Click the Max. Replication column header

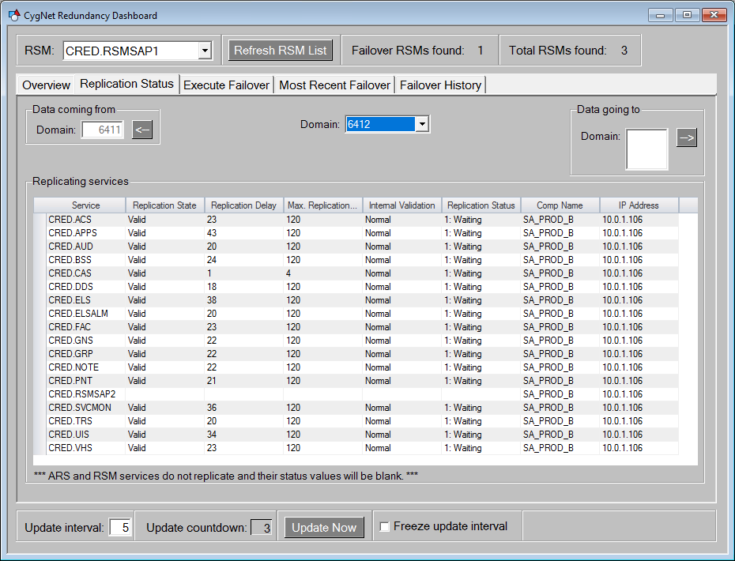[x=322, y=205]
